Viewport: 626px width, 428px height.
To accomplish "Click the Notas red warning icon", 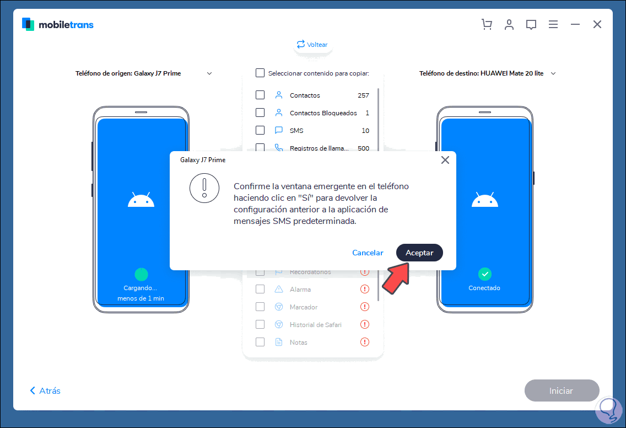I will pos(364,342).
